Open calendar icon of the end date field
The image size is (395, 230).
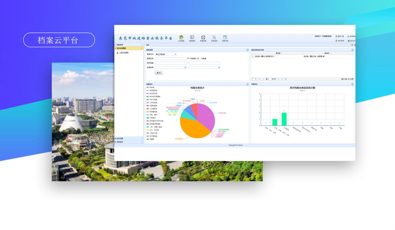(x=219, y=68)
